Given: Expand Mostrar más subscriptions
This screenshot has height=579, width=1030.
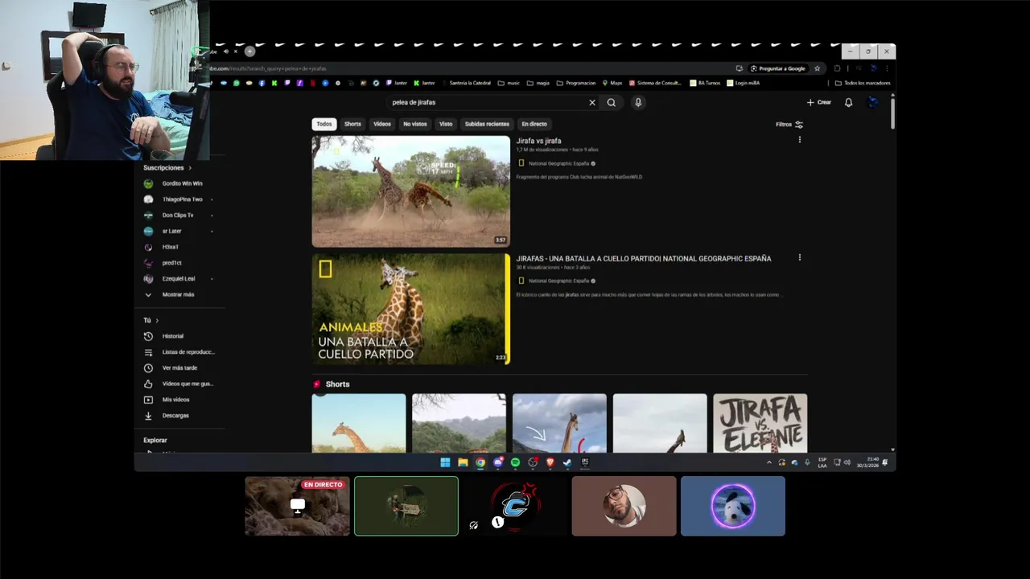Looking at the screenshot, I should pos(170,294).
